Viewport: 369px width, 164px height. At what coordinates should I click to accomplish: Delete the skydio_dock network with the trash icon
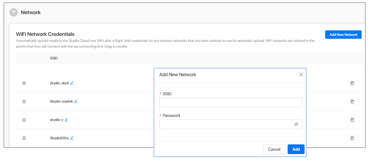[x=352, y=83]
